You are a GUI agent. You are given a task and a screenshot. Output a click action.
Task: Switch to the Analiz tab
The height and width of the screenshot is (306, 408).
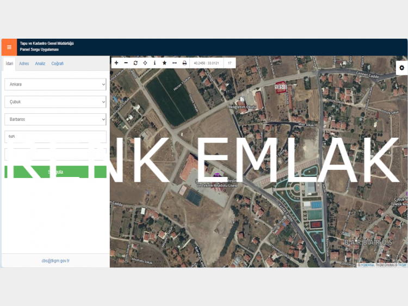[40, 64]
